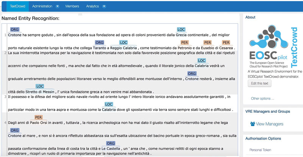Click the About panel heading
Screen dimensions: 303x157
[x=250, y=17]
